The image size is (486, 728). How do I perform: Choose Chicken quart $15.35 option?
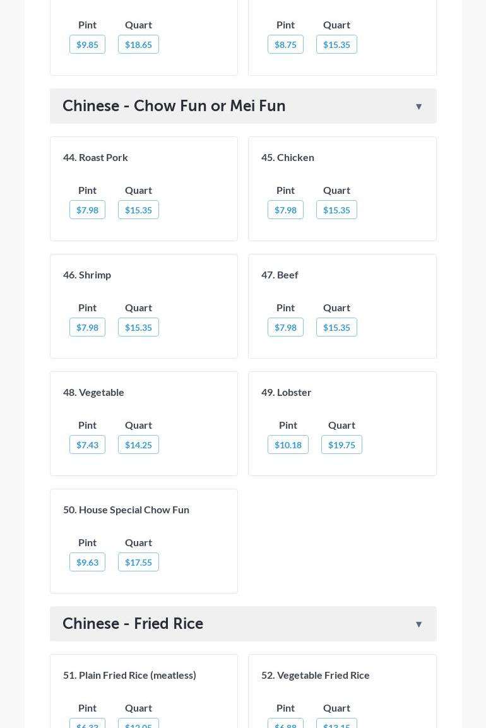336,210
